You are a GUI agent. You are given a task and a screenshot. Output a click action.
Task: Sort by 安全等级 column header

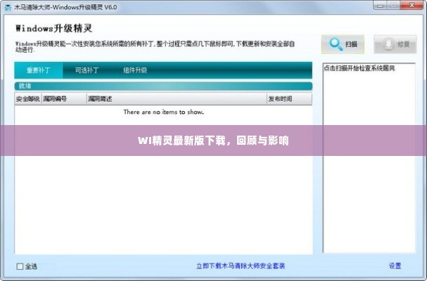(27, 99)
